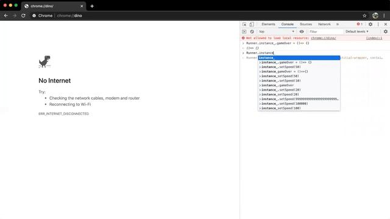Screen dimensions: 390x219
Task: Click 'Reconnecting to Wi-Fi' suggestion
Action: (70, 104)
